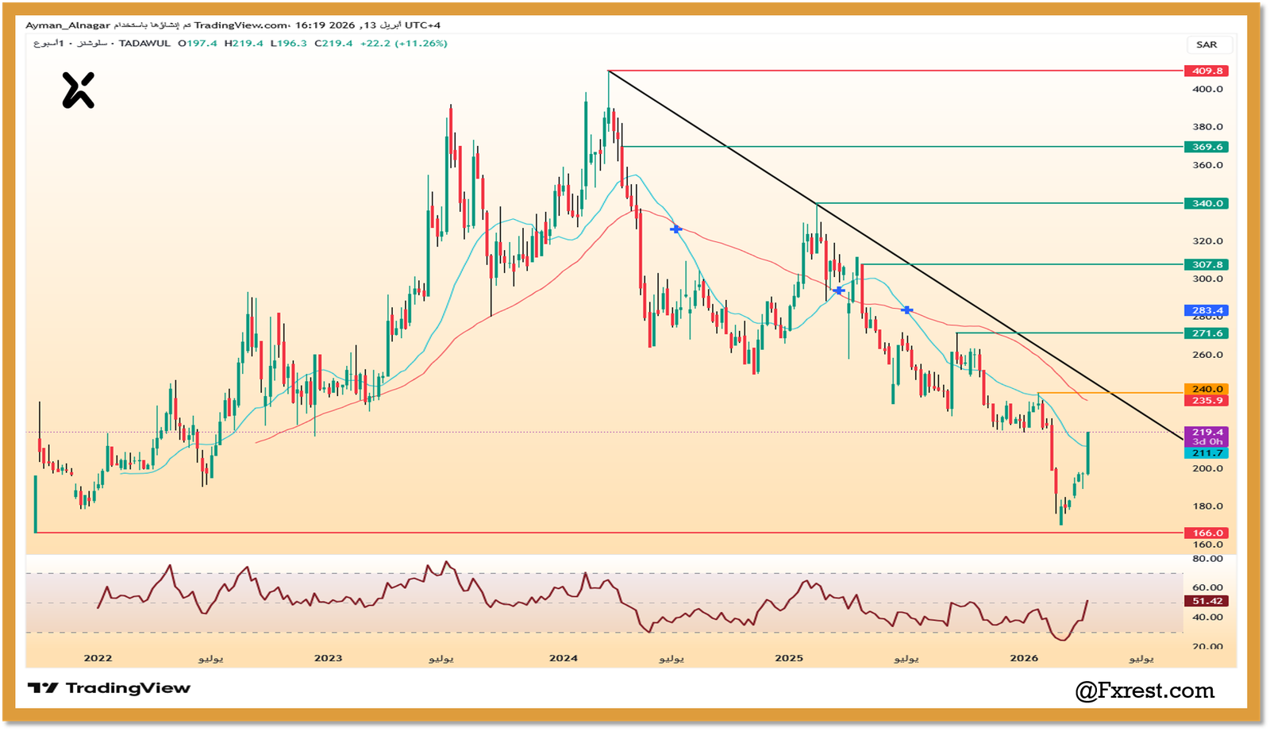
Task: Click the green 340.0 resistance label
Action: pyautogui.click(x=1206, y=203)
